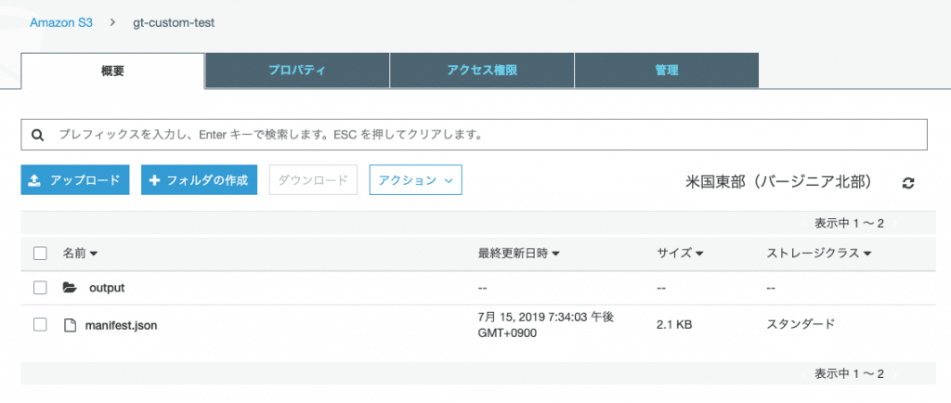Check the box for output folder
This screenshot has width=951, height=403.
(40, 288)
